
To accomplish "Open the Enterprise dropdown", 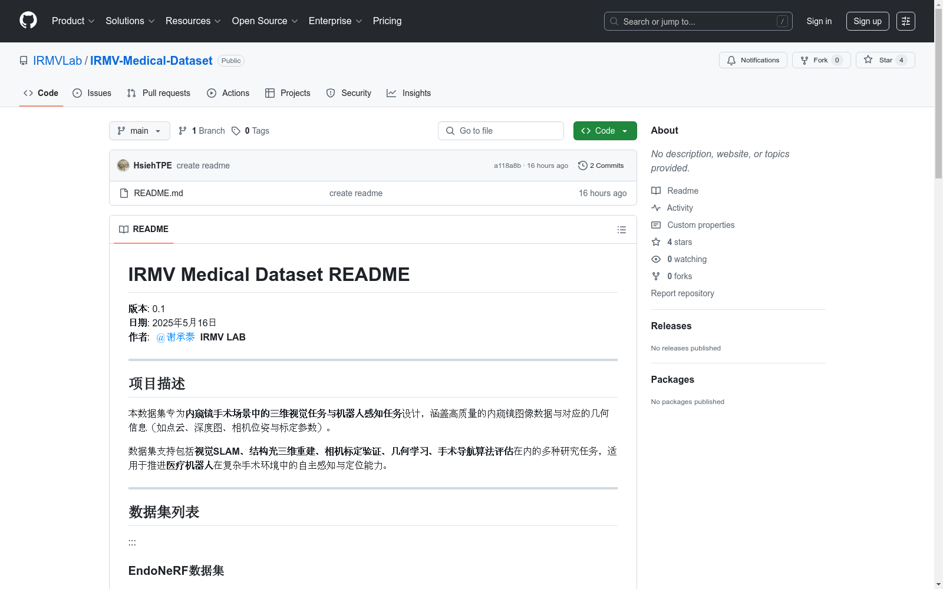I will (335, 21).
